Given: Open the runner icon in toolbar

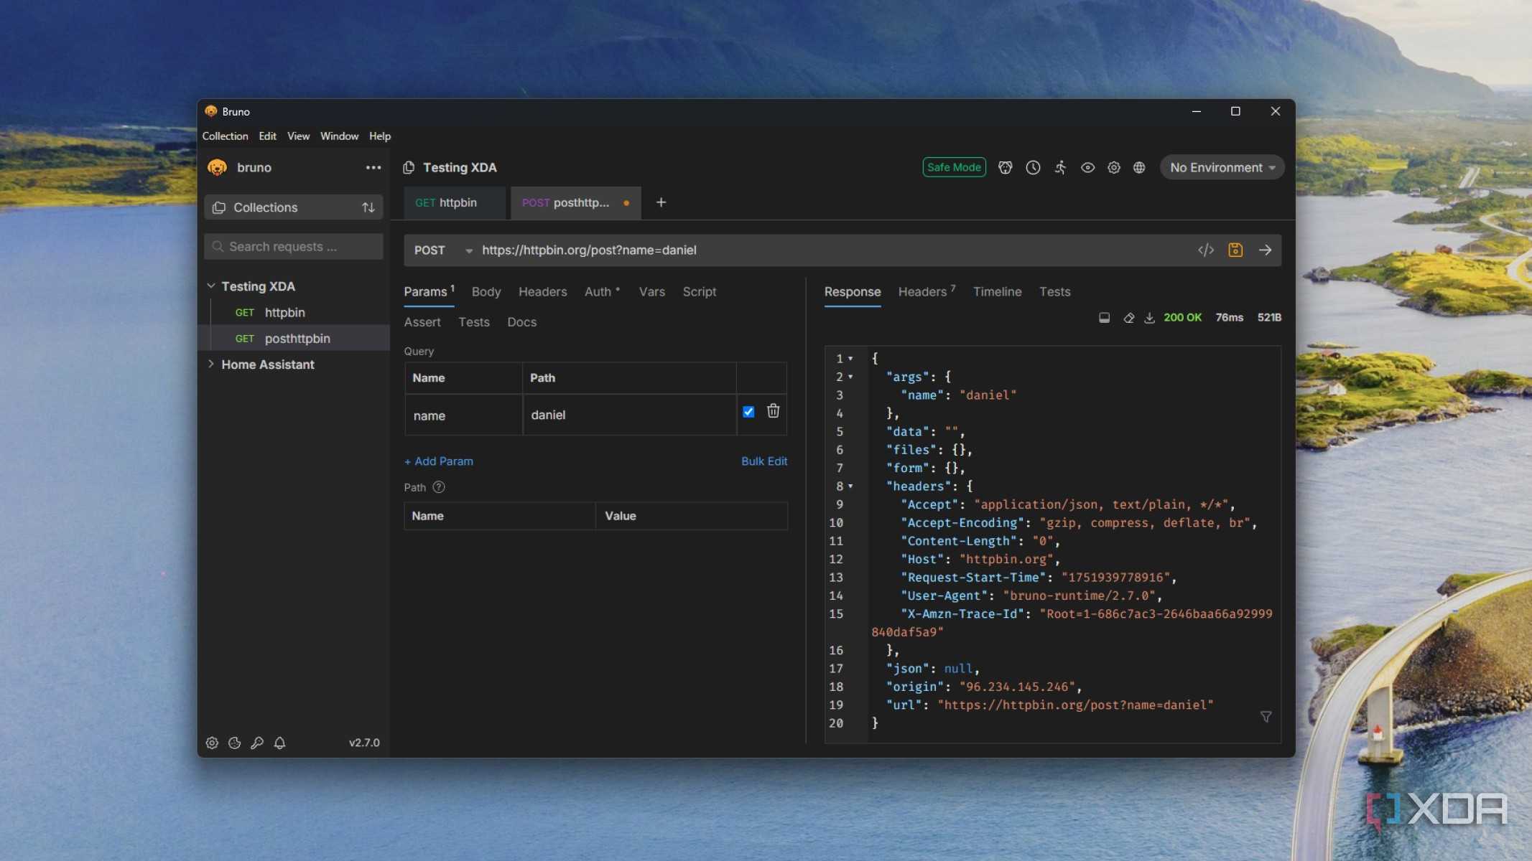Looking at the screenshot, I should [1060, 167].
